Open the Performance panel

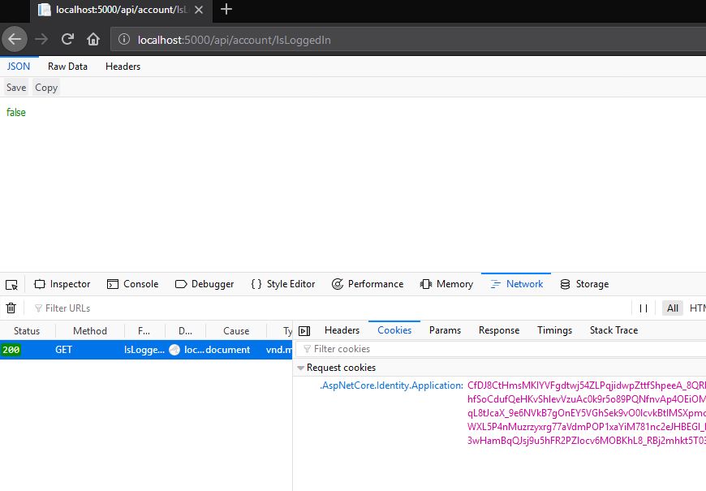point(368,284)
